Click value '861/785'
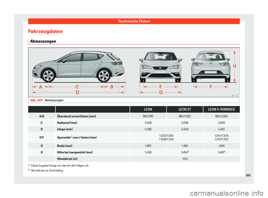The image size is (268, 198). click(x=148, y=116)
